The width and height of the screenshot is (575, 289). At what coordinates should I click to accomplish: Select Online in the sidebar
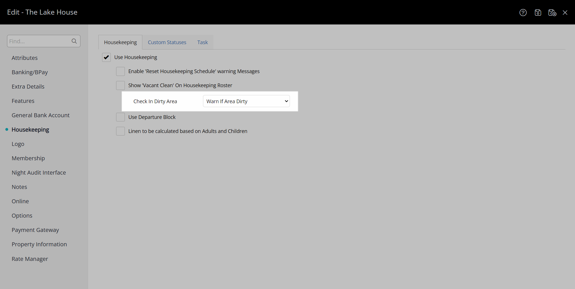pos(20,201)
